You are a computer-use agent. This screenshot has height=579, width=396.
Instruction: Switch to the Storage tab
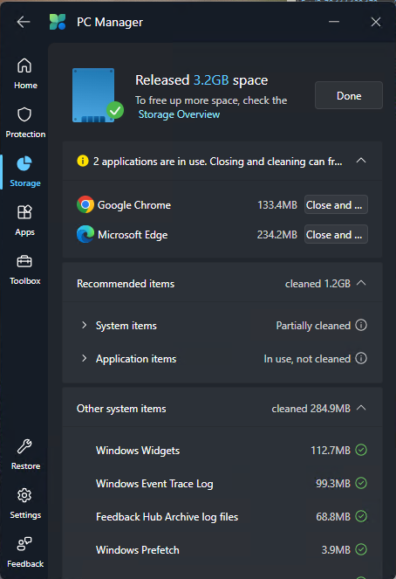24,172
